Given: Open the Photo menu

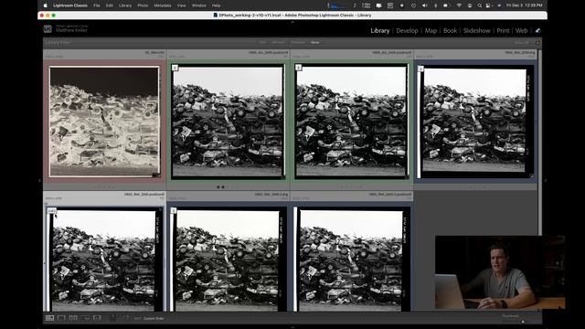Looking at the screenshot, I should tap(143, 5).
